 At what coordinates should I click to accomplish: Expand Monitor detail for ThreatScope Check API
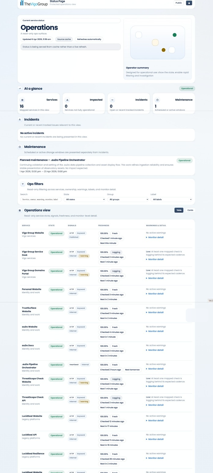(x=155, y=405)
